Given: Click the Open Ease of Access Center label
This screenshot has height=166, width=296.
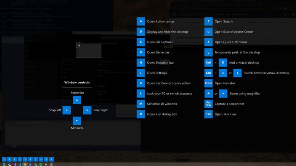Looking at the screenshot, I should (x=234, y=32).
